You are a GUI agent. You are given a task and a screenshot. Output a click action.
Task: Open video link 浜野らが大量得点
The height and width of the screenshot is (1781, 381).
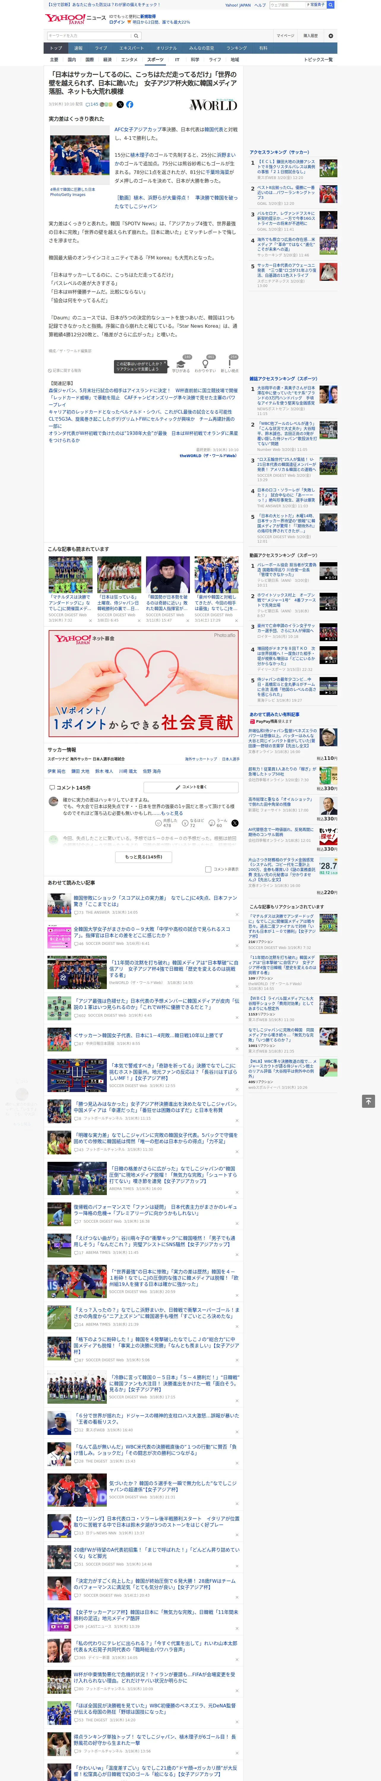click(176, 202)
